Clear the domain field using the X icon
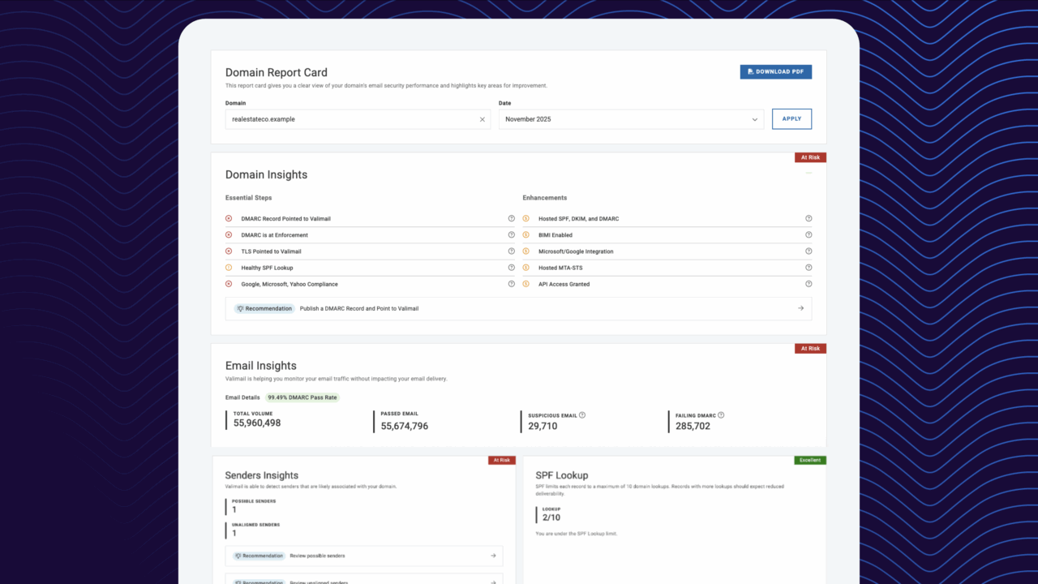The height and width of the screenshot is (584, 1038). coord(482,118)
